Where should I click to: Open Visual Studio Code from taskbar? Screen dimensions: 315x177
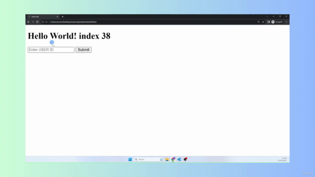(x=179, y=159)
